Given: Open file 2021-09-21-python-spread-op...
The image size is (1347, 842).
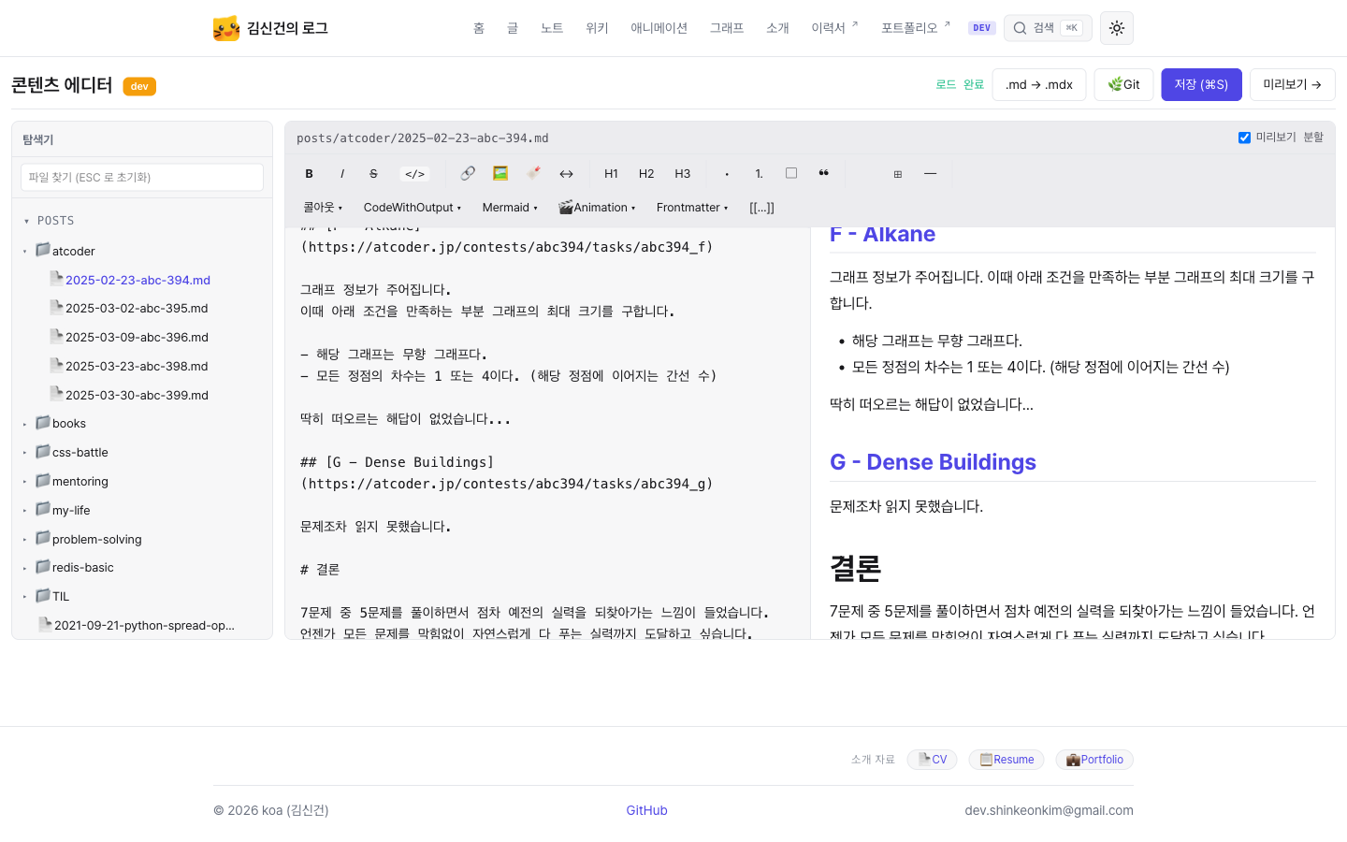Looking at the screenshot, I should pos(137,625).
